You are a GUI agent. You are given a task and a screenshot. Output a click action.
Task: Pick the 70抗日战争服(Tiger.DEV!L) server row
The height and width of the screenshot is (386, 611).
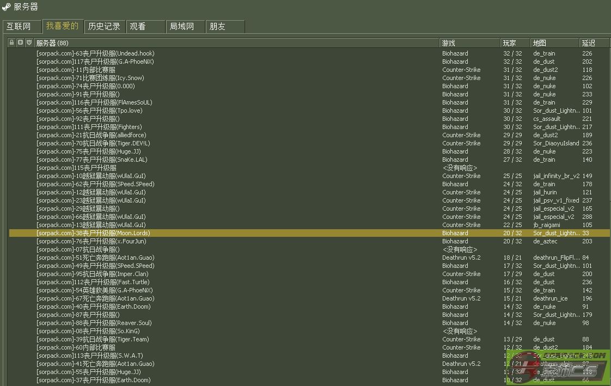93,143
